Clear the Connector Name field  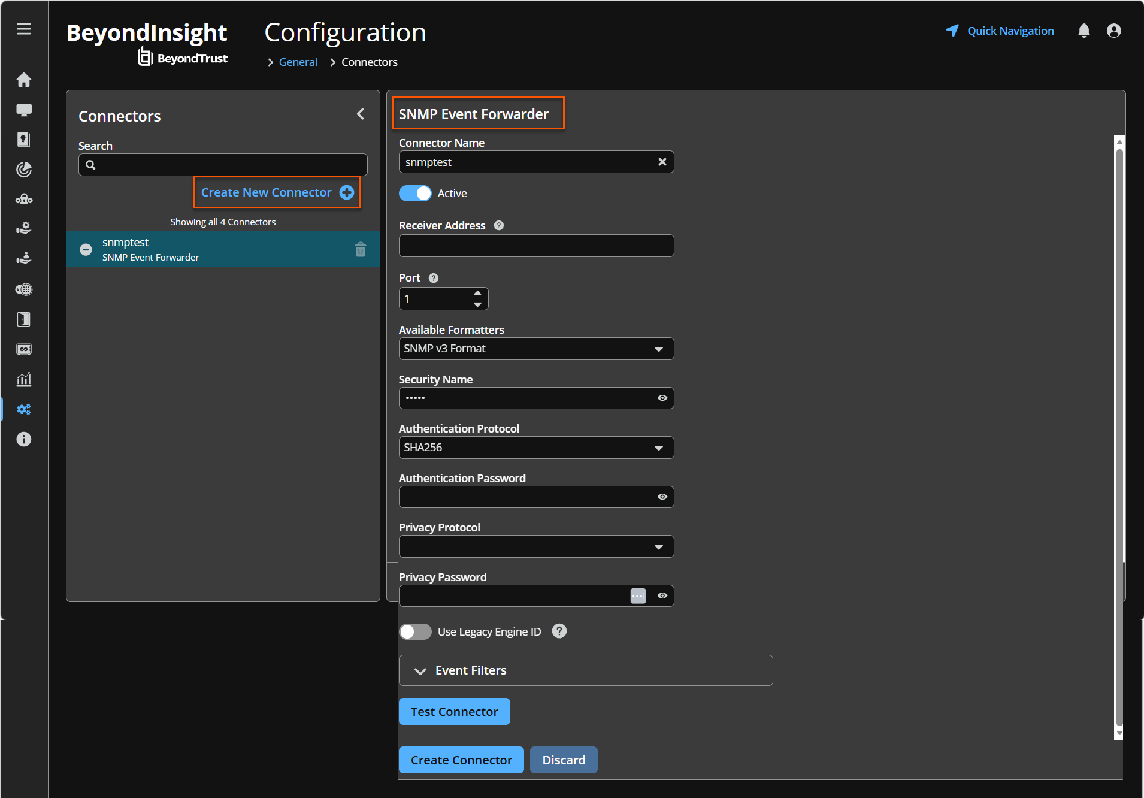(662, 162)
